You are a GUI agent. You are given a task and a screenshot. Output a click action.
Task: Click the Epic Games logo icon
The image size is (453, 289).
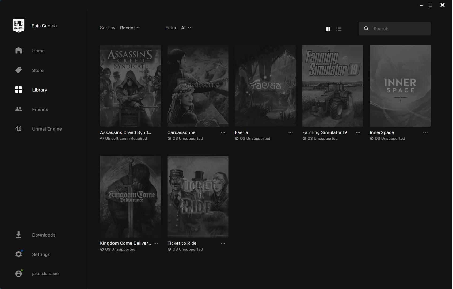coord(18,26)
